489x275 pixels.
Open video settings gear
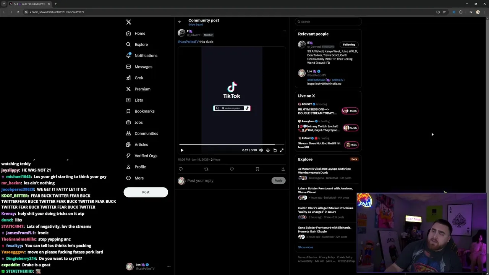268,150
